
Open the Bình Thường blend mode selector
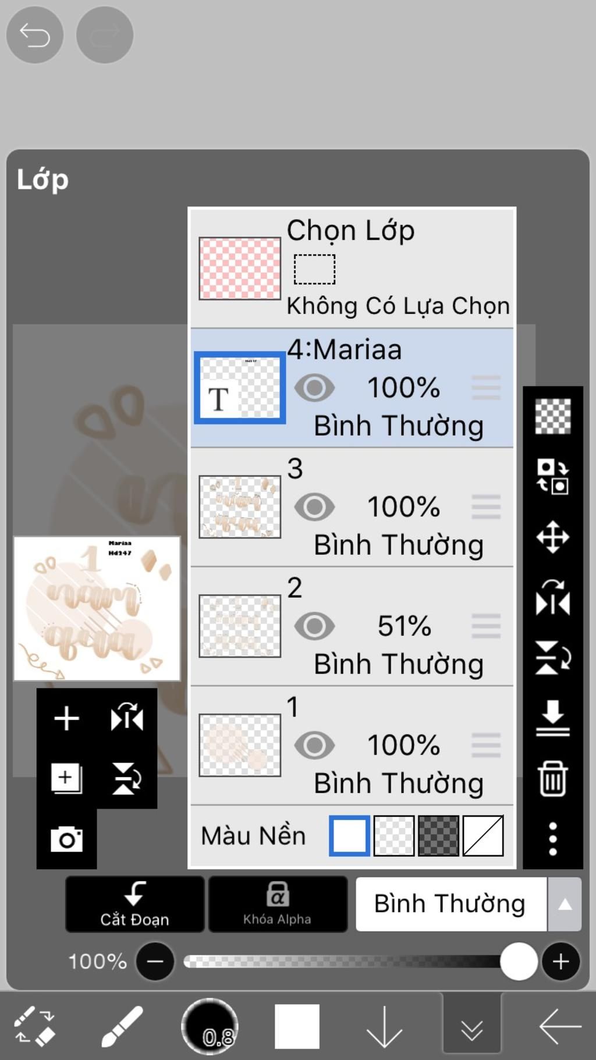[451, 904]
